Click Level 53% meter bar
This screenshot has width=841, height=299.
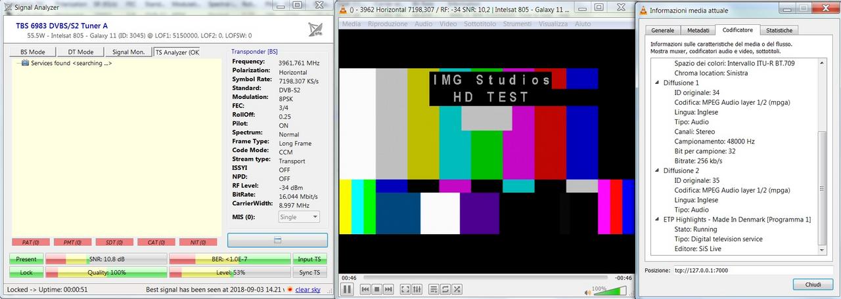pos(229,272)
